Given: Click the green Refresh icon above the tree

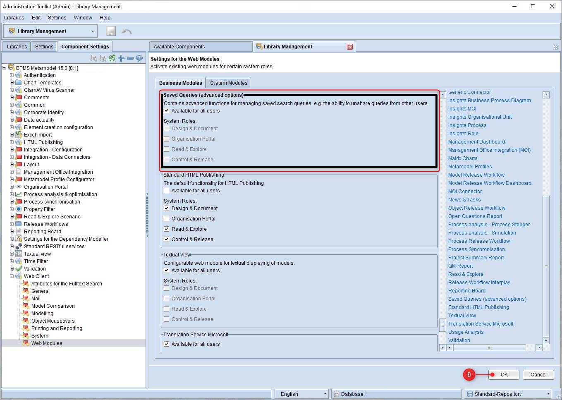Looking at the screenshot, I should coord(112,58).
